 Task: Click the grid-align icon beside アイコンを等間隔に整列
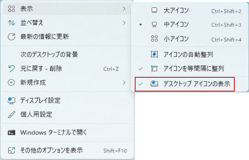tap(154, 68)
